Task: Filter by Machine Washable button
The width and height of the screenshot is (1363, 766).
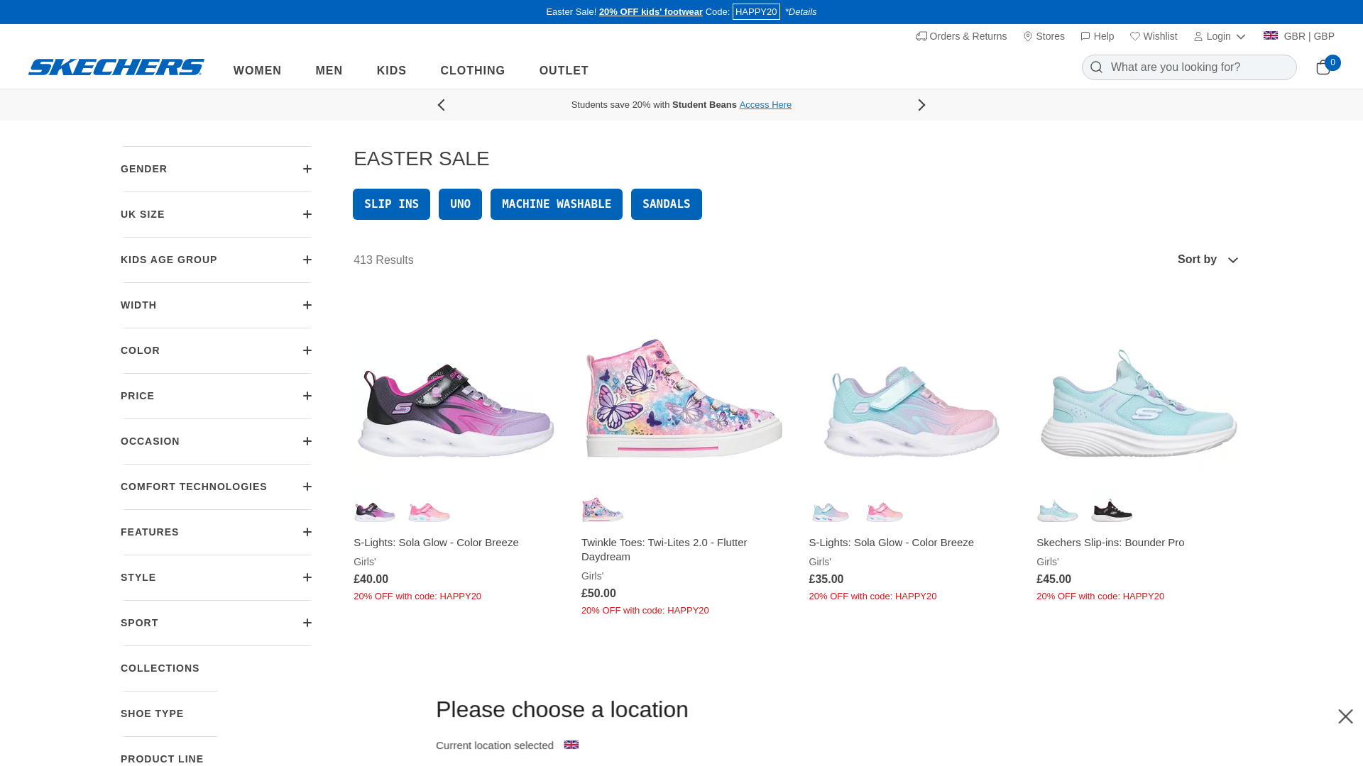Action: click(x=556, y=204)
